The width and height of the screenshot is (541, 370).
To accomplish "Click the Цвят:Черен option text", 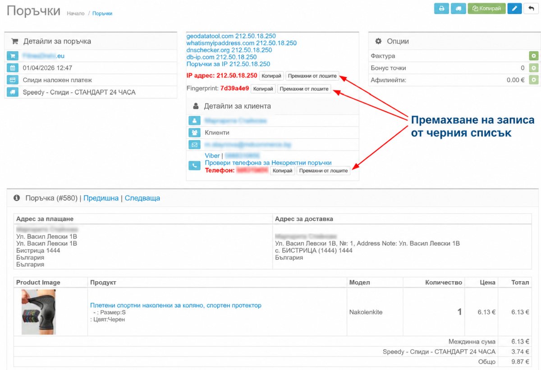I will (107, 319).
